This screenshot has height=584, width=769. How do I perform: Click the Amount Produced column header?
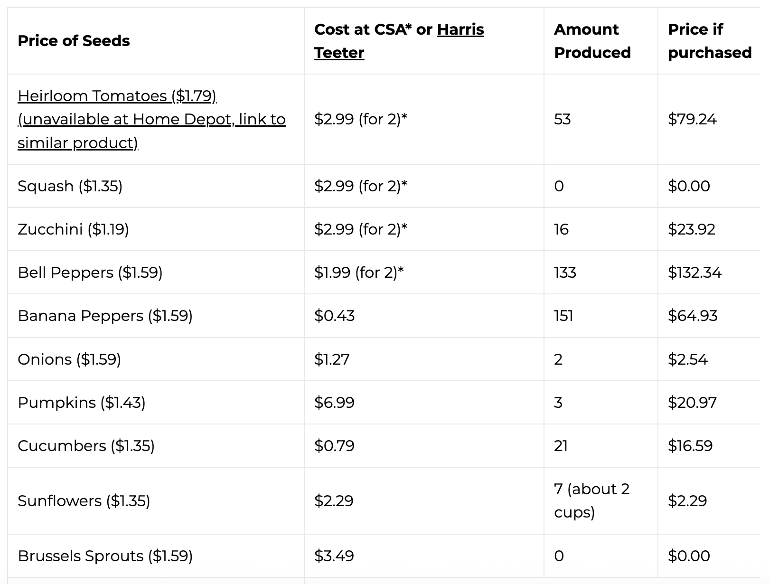pos(592,41)
